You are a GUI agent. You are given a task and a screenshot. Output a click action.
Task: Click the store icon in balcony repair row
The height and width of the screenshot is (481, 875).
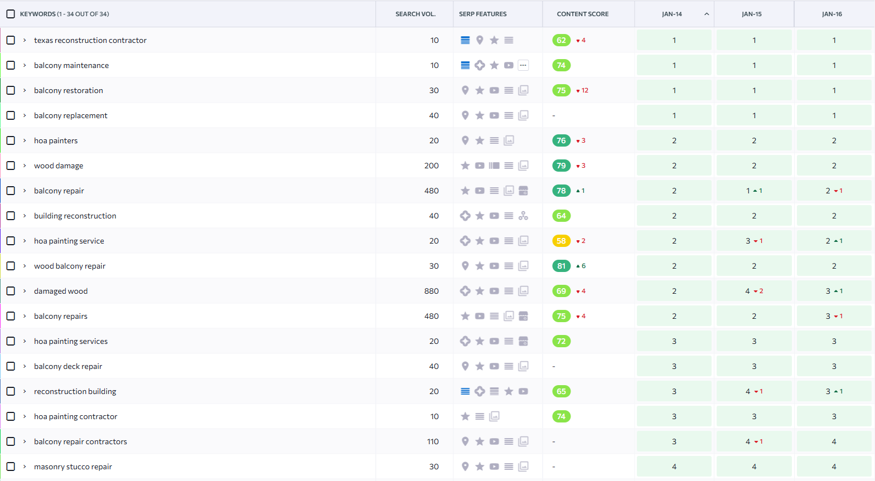click(523, 191)
